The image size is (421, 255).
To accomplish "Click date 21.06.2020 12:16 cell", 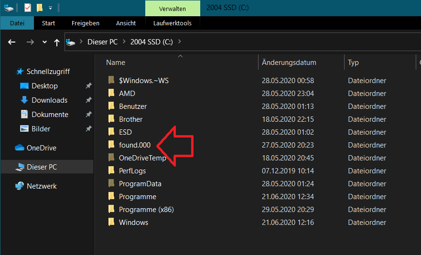I will pos(288,222).
